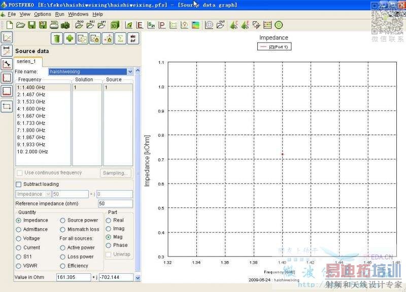Toggle Use continuous frequency checkbox

pos(19,173)
